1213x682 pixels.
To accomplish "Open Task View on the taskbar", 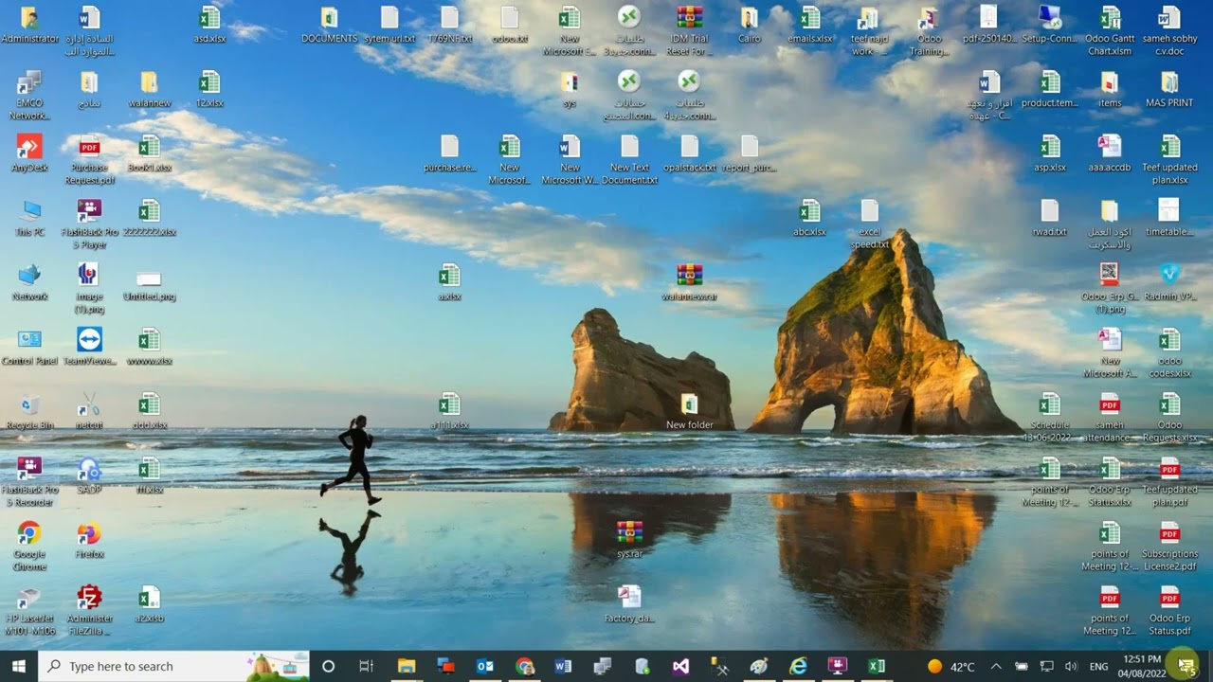I will coord(366,666).
